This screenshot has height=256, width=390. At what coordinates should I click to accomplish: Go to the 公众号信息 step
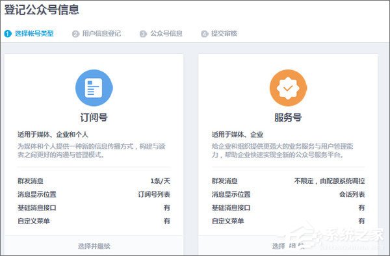(x=166, y=34)
